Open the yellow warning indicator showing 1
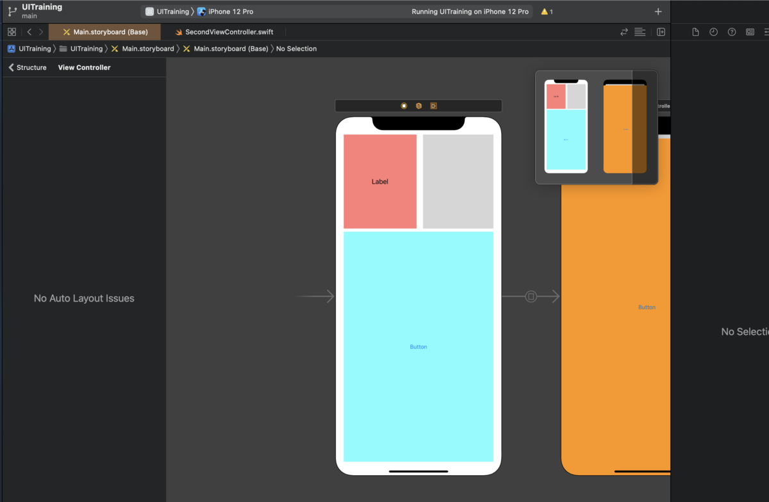 click(x=547, y=12)
